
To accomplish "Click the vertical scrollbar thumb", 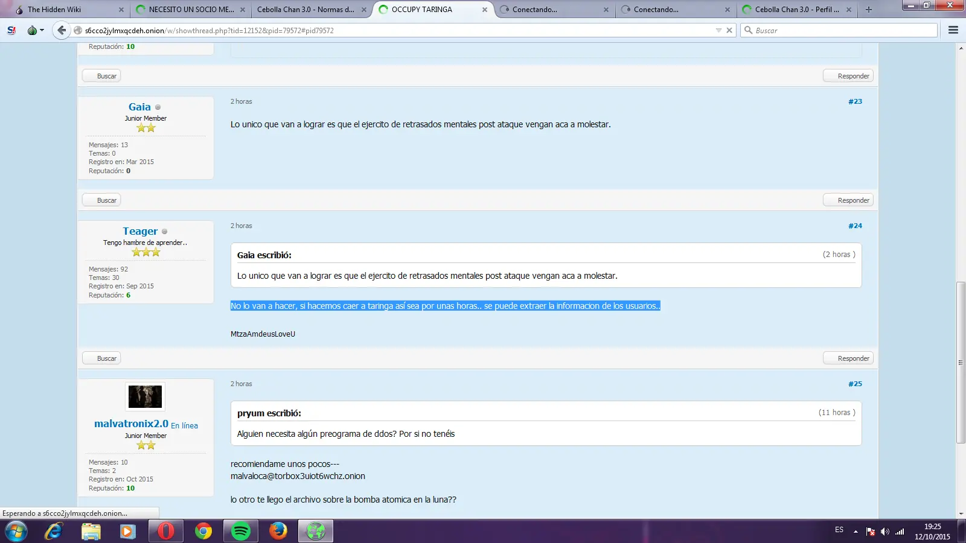I will pyautogui.click(x=961, y=362).
